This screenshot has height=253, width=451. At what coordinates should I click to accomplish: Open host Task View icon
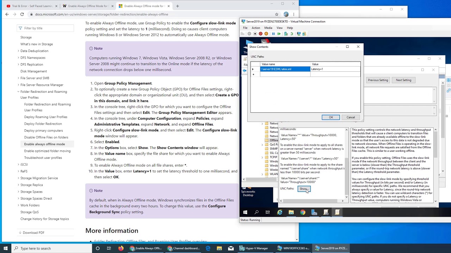coord(109,248)
